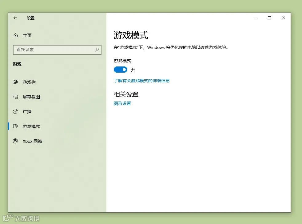Click the 设置 window title text
This screenshot has width=302, height=224.
tap(31, 18)
